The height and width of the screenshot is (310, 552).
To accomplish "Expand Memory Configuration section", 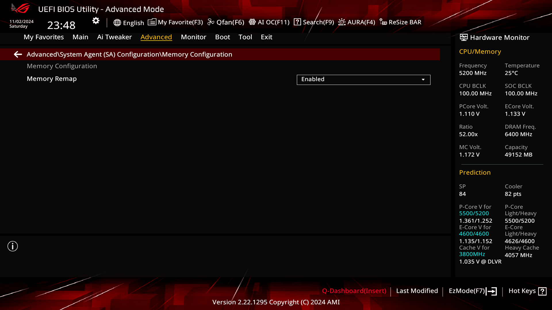I will (62, 66).
